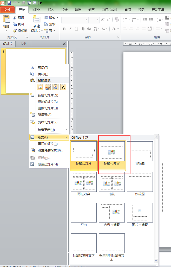Switch to the Animations (动画) tab
This screenshot has height=267, width=171.
[x=91, y=10]
